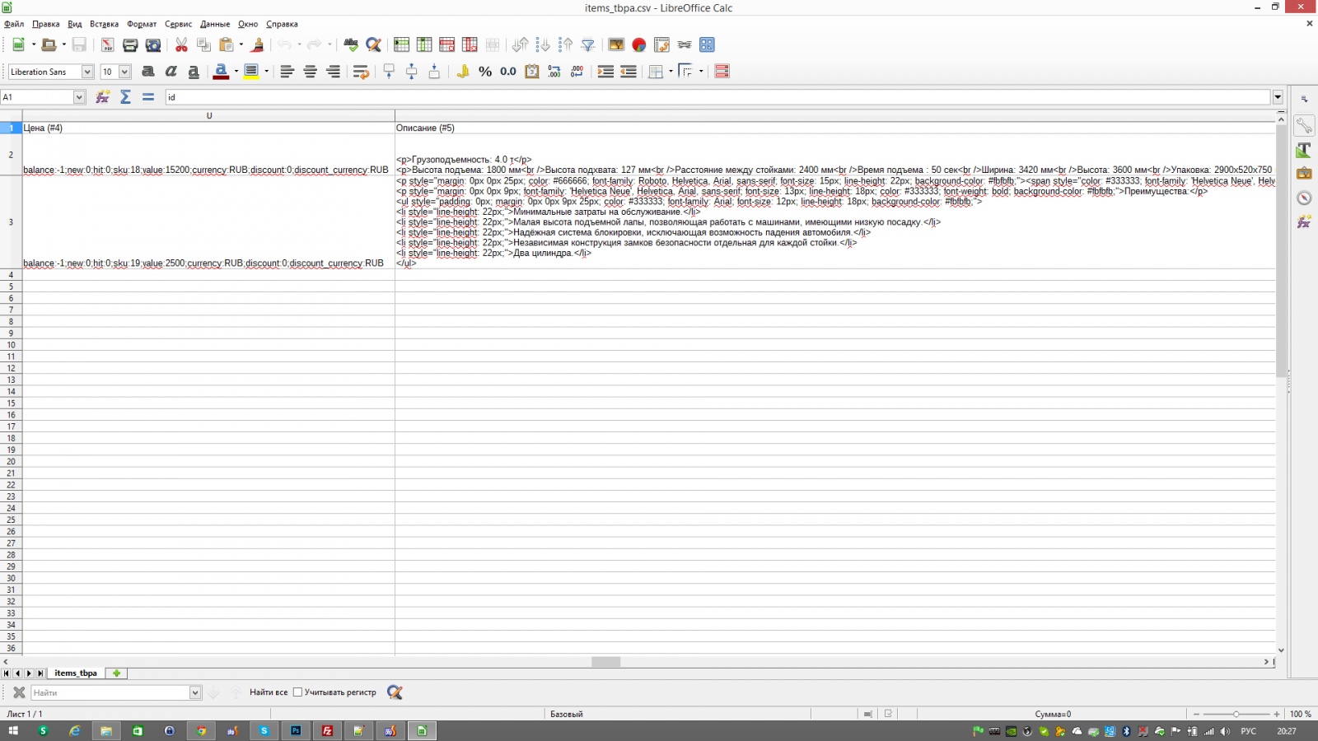Click the "Найти" search input field
Viewport: 1318px width, 741px height.
tap(111, 692)
